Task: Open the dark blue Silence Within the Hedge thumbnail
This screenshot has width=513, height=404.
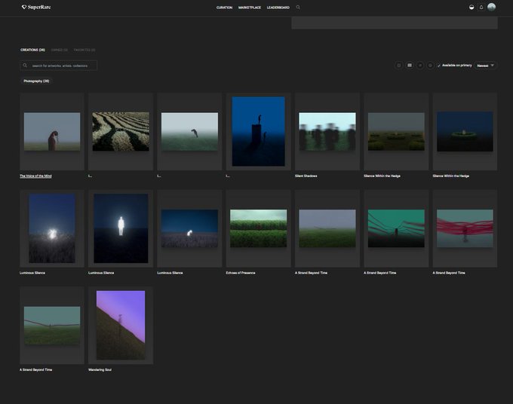Action: [465, 131]
